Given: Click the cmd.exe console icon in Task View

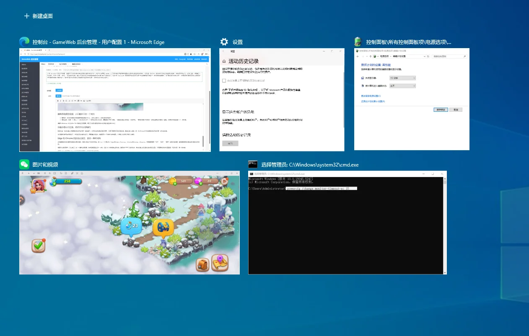Looking at the screenshot, I should [x=253, y=164].
